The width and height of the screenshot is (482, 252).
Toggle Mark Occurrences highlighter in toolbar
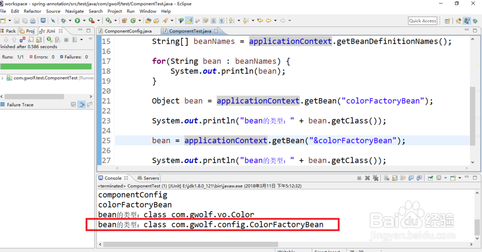189,21
